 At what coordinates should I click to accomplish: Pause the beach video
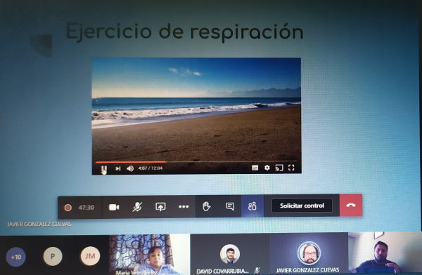(104, 168)
